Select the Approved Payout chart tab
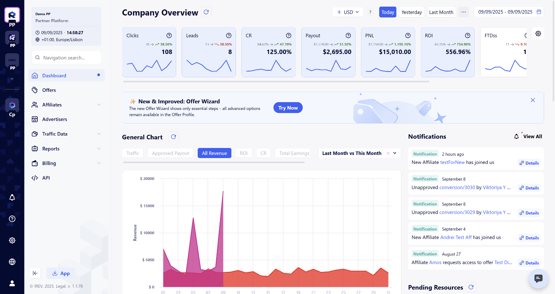This screenshot has width=555, height=294. click(170, 153)
